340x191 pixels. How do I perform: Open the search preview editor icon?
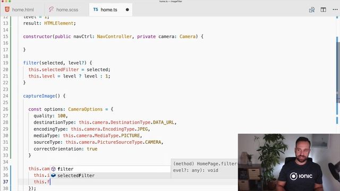click(x=312, y=10)
